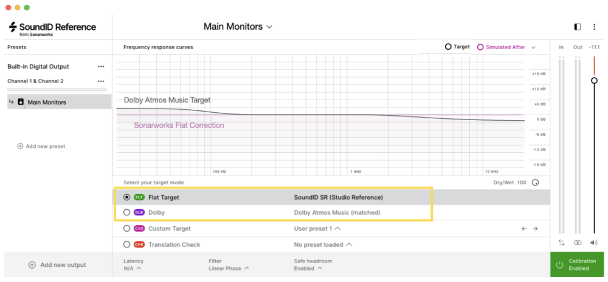Click Add new output
Image resolution: width=608 pixels, height=282 pixels.
tap(57, 265)
